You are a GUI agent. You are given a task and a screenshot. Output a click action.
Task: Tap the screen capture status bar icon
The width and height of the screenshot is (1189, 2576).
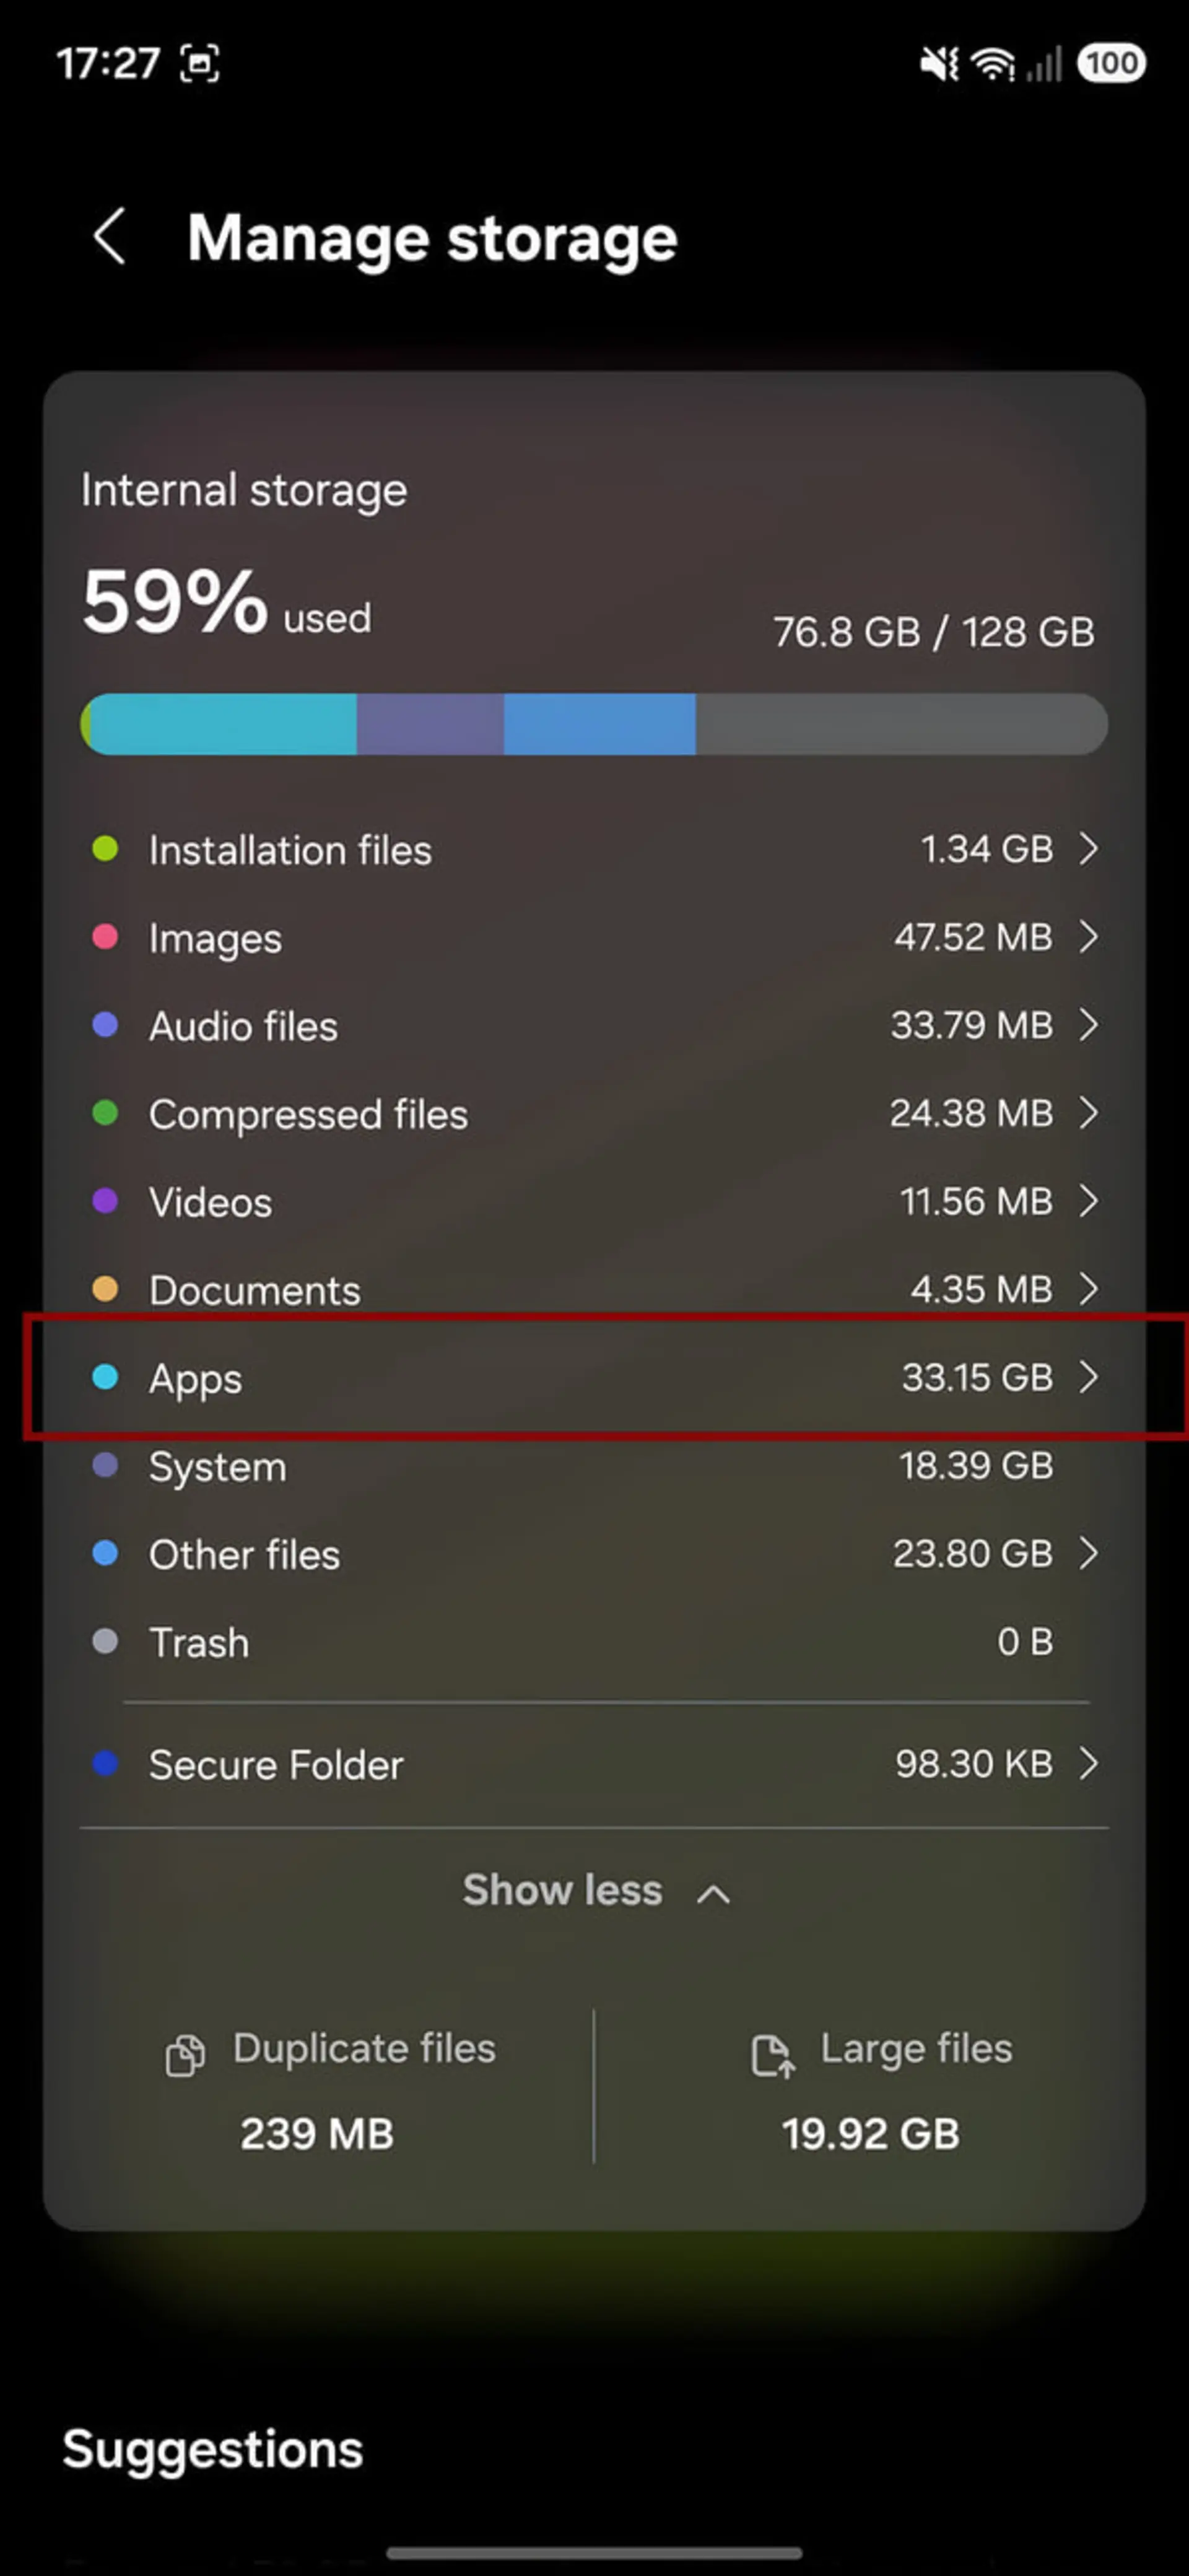point(199,64)
